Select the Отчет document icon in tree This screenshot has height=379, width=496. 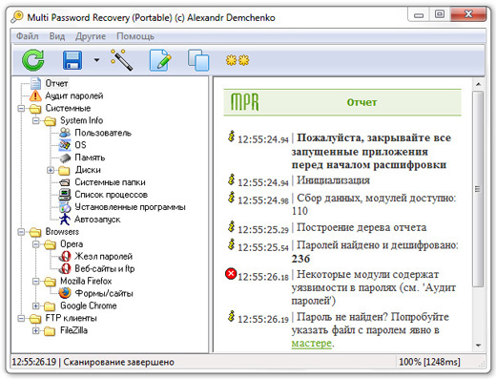click(35, 83)
